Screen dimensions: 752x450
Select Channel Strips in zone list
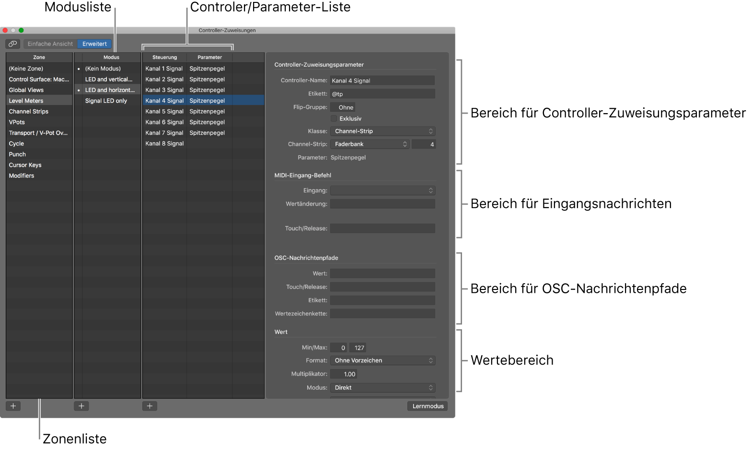(29, 112)
